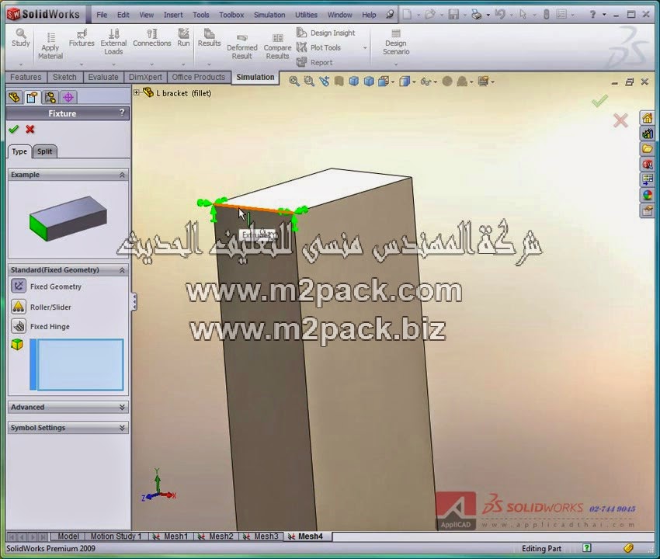The height and width of the screenshot is (559, 660).
Task: Open Simulation menu
Action: [269, 15]
